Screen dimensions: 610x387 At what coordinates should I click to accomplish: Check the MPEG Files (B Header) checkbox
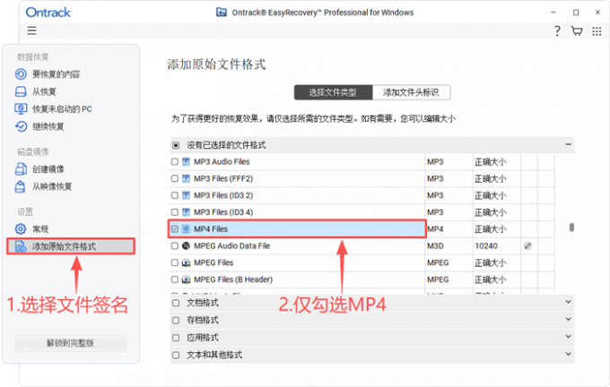click(x=175, y=279)
